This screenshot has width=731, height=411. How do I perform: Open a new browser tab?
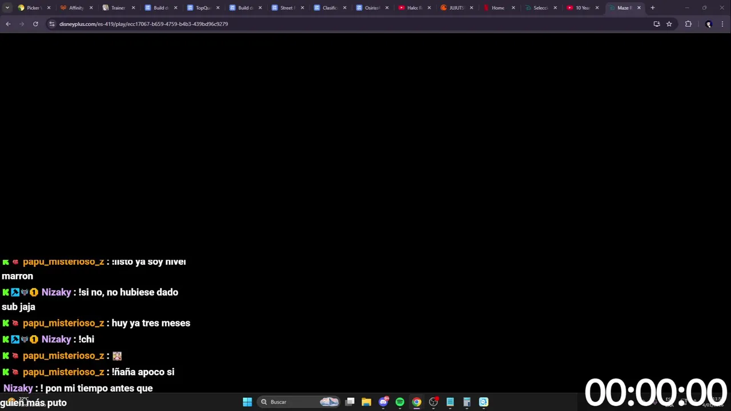[x=652, y=8]
